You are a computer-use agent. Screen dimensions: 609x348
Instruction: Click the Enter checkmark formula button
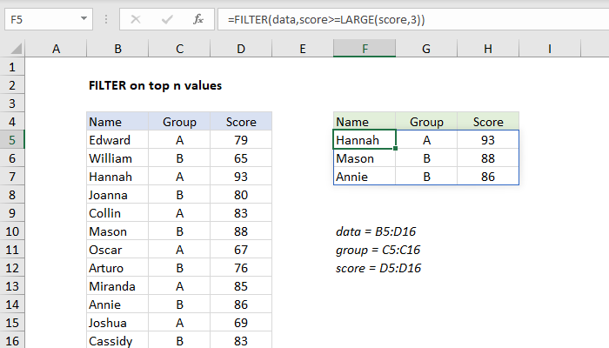click(167, 19)
